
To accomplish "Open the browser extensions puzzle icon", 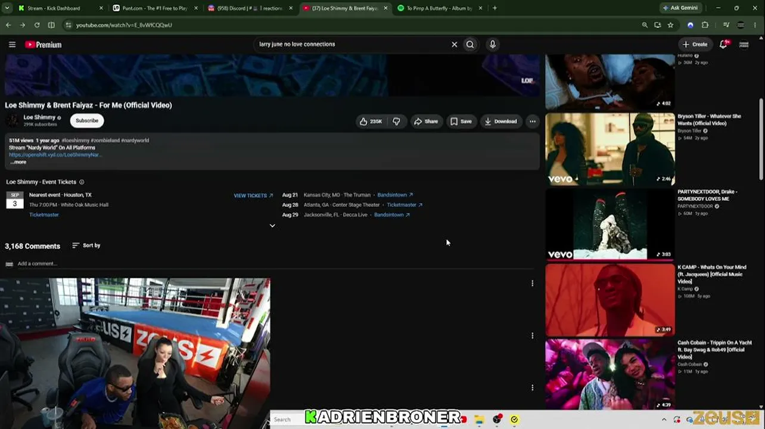I will coord(705,25).
